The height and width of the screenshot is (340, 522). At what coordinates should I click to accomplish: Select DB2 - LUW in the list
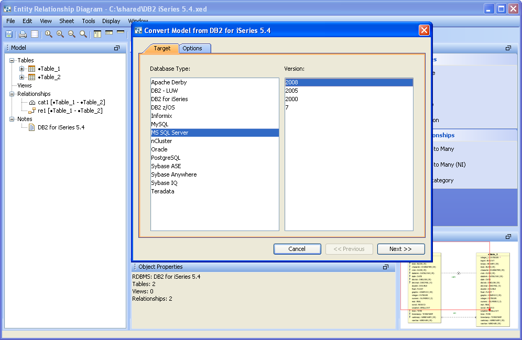(x=215, y=91)
